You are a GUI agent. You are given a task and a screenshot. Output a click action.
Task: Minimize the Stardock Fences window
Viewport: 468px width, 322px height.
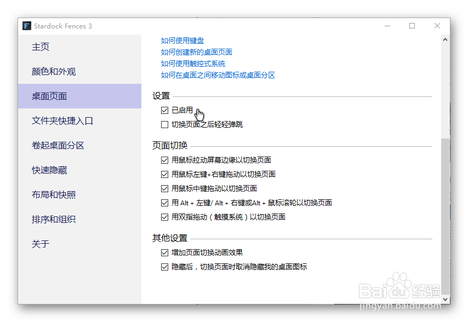[x=387, y=26]
